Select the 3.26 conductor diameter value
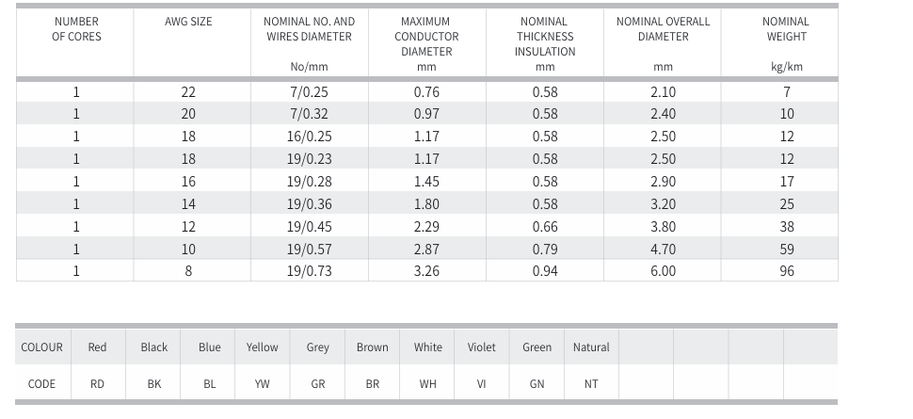This screenshot has height=419, width=913. click(x=426, y=271)
